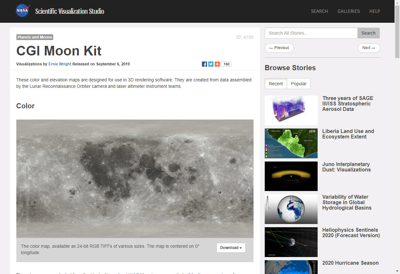The image size is (400, 274).
Task: Open the Download dropdown for the color map
Action: (231, 248)
